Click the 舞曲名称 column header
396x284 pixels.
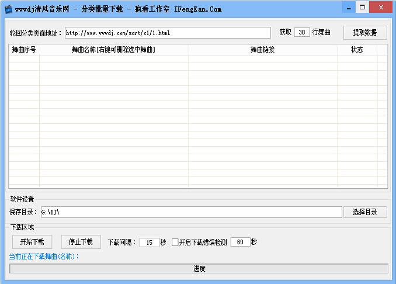tap(113, 50)
